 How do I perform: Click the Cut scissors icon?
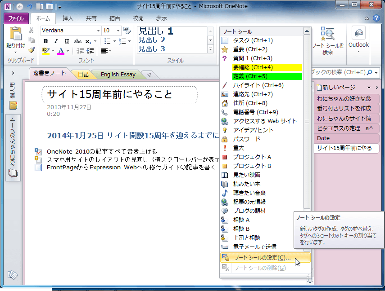31,31
